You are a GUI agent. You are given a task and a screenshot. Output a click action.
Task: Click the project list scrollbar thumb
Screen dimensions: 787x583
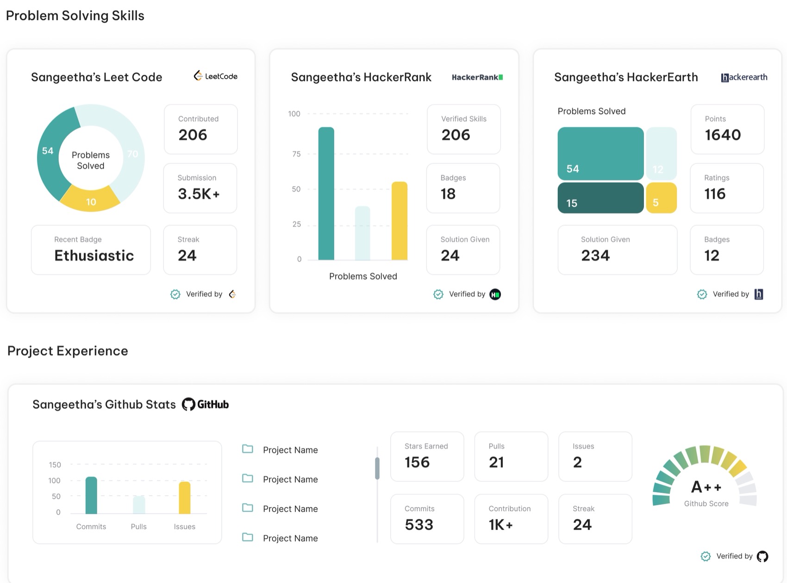377,468
